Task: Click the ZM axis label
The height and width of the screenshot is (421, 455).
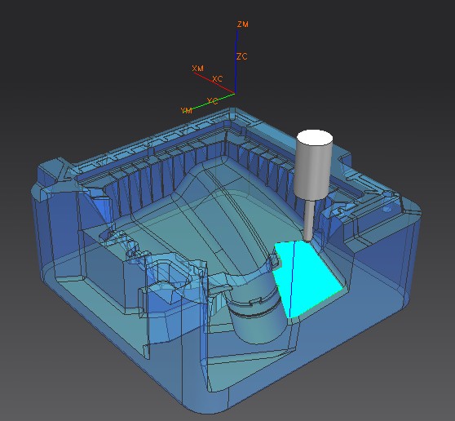Action: click(243, 24)
